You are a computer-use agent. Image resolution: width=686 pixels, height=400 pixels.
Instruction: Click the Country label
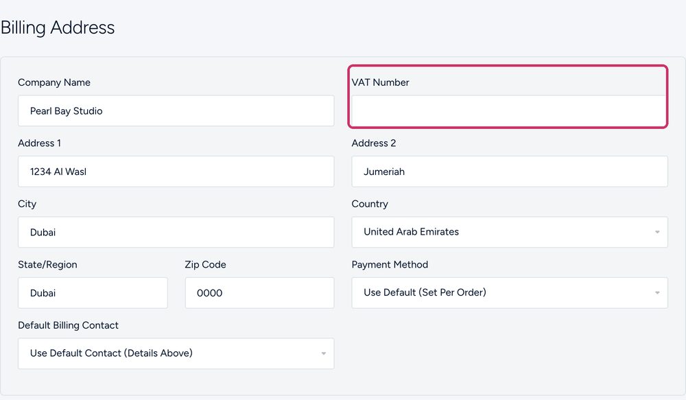pos(370,204)
